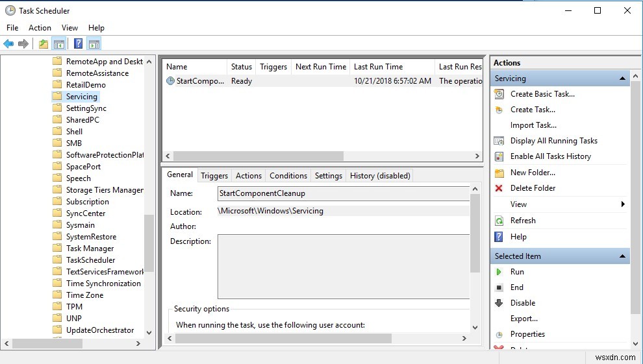Click the folder tree vertical scrollbar thumb
Screen dimensions: 643x364
[x=149, y=243]
